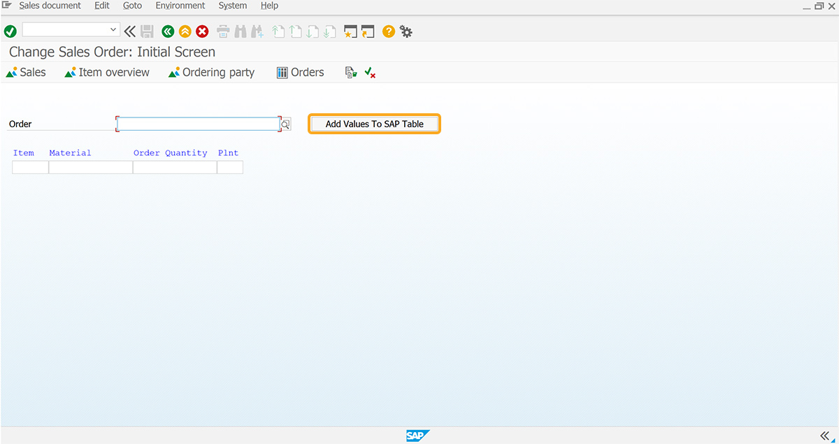Open Help via the question mark icon

pyautogui.click(x=389, y=31)
